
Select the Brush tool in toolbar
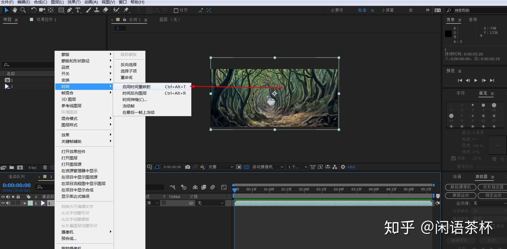point(88,10)
